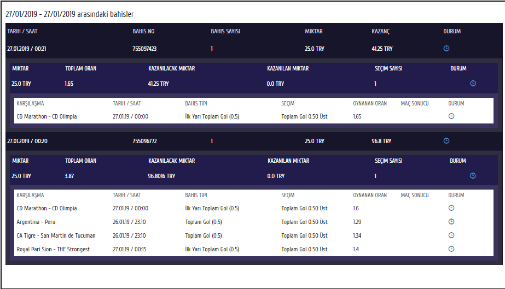Click pending clock icon for bet 755097423
Viewport: 505px width, 289px height.
click(446, 49)
